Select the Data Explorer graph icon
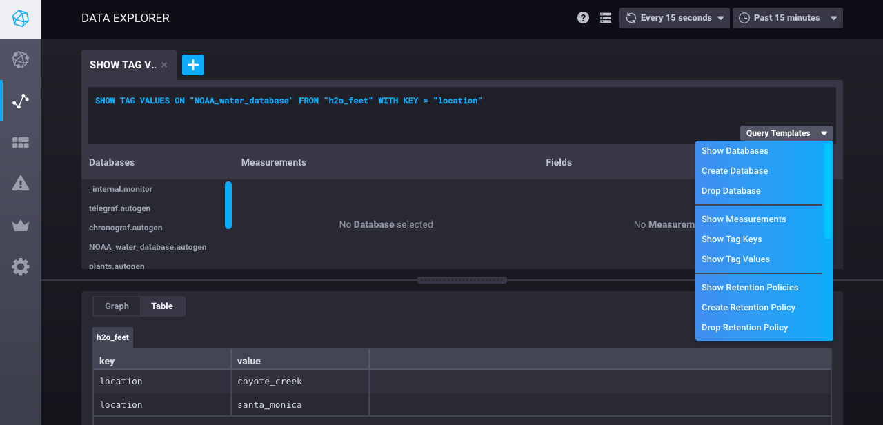This screenshot has height=425, width=883. click(21, 101)
